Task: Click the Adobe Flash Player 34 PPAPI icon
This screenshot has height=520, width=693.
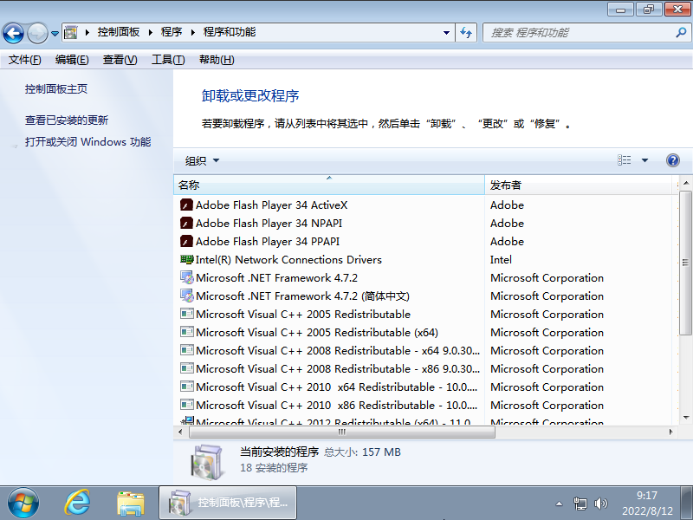Action: [x=186, y=241]
